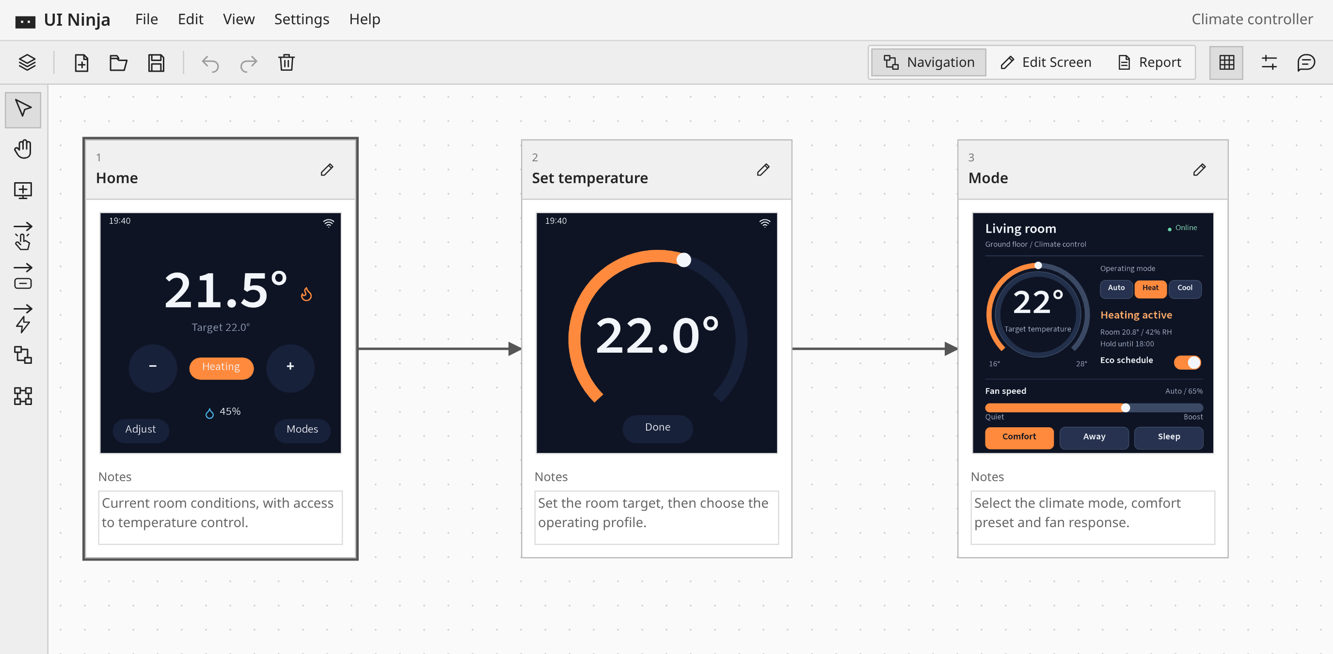Choose the touch transition tool
Screen dimensions: 1333x654
[x=23, y=235]
